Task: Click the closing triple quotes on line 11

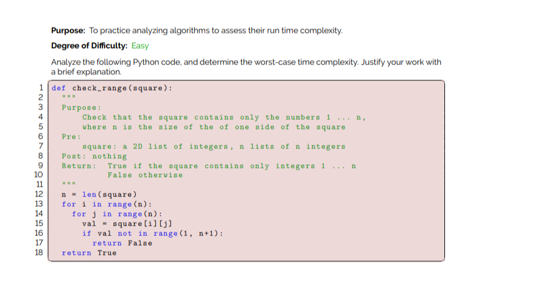Action: (69, 184)
